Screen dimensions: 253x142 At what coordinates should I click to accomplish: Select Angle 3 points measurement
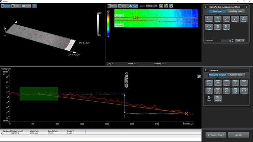[209, 90]
